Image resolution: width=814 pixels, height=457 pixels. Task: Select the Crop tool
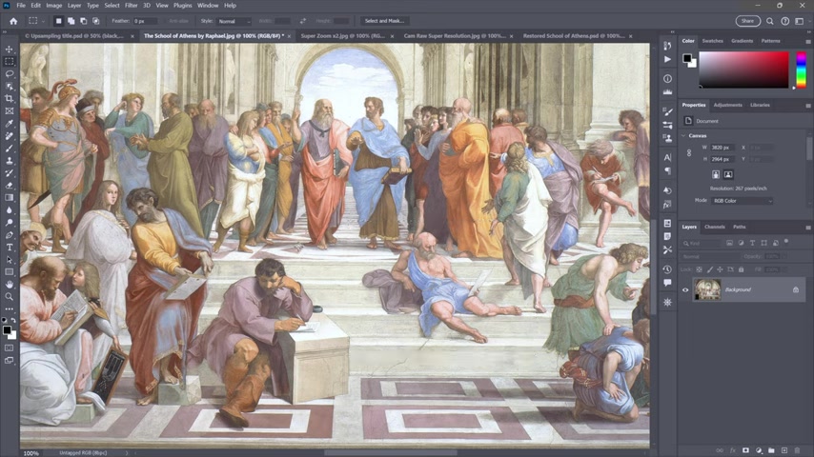10,99
